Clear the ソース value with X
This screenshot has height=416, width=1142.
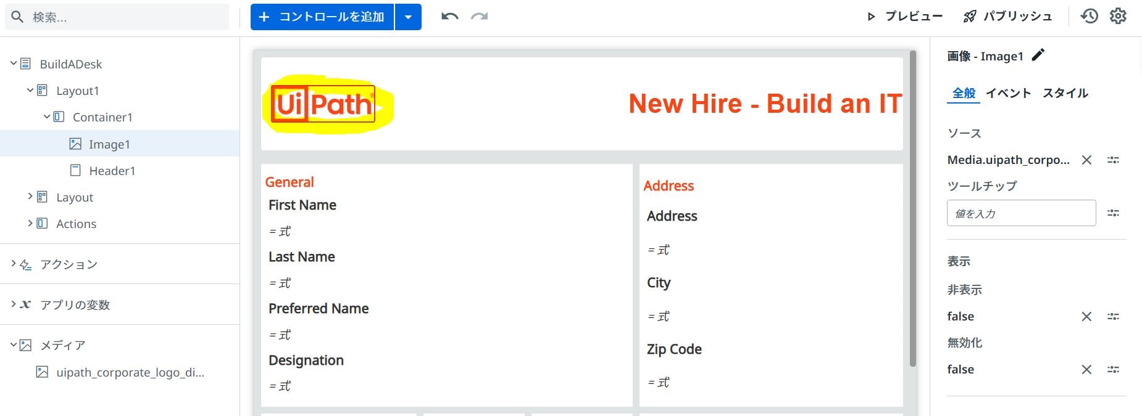[x=1086, y=160]
